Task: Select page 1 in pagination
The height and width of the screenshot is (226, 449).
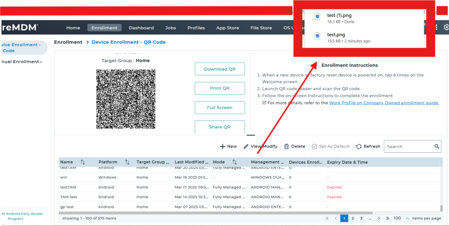Action: pyautogui.click(x=344, y=218)
